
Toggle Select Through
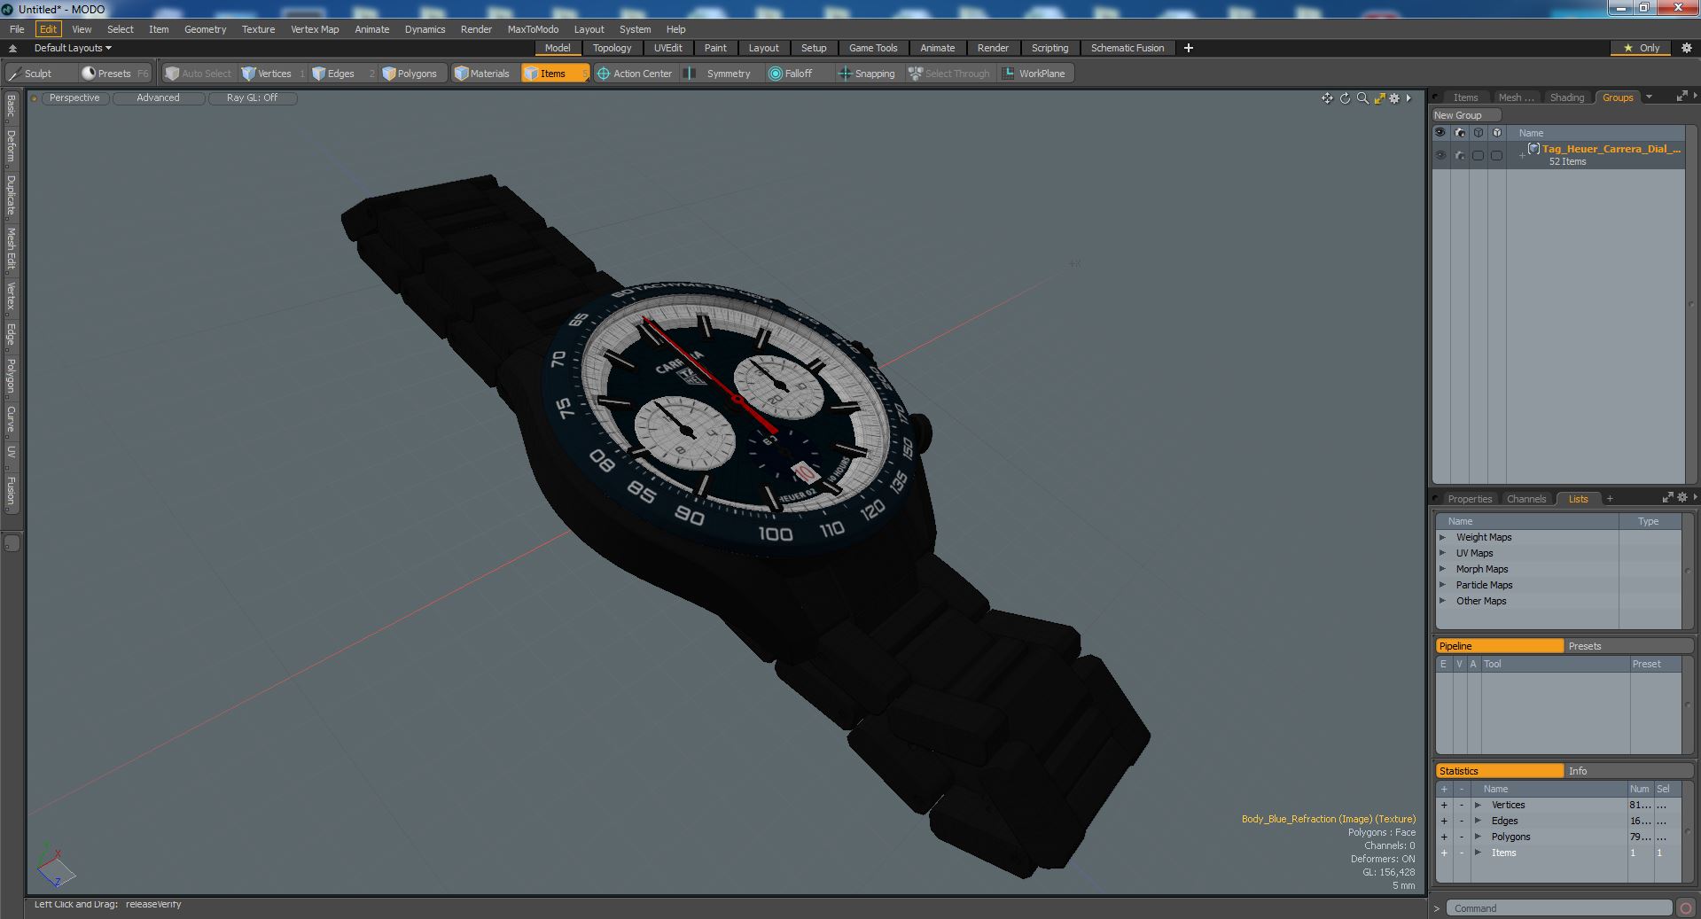[949, 74]
